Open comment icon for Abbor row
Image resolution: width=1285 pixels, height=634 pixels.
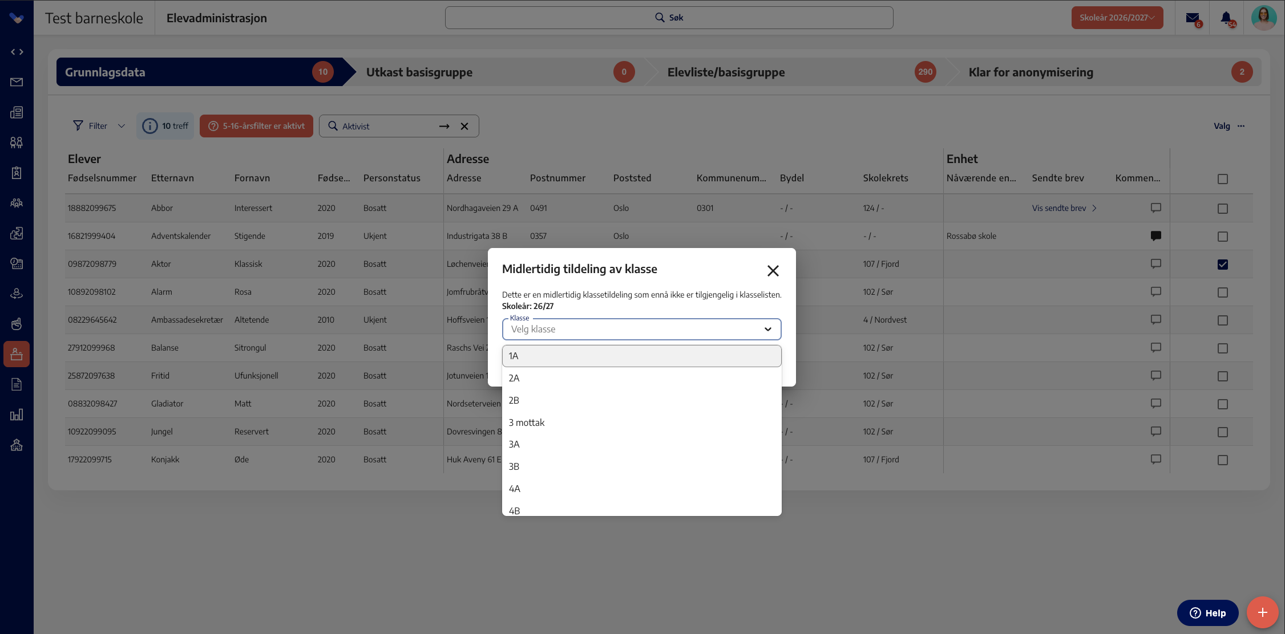pos(1156,208)
